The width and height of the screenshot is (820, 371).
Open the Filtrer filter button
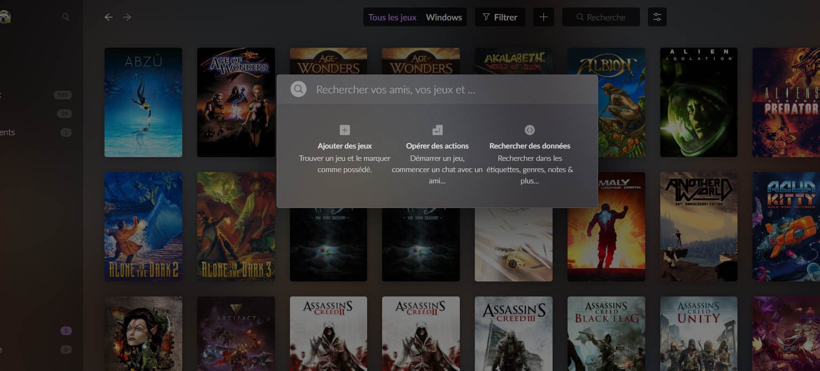coord(500,17)
